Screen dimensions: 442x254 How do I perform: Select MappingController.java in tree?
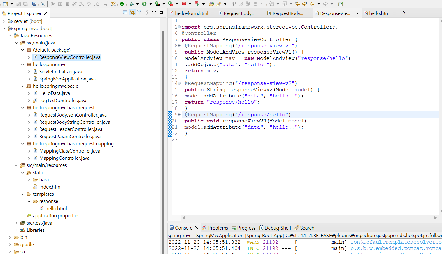click(x=64, y=158)
